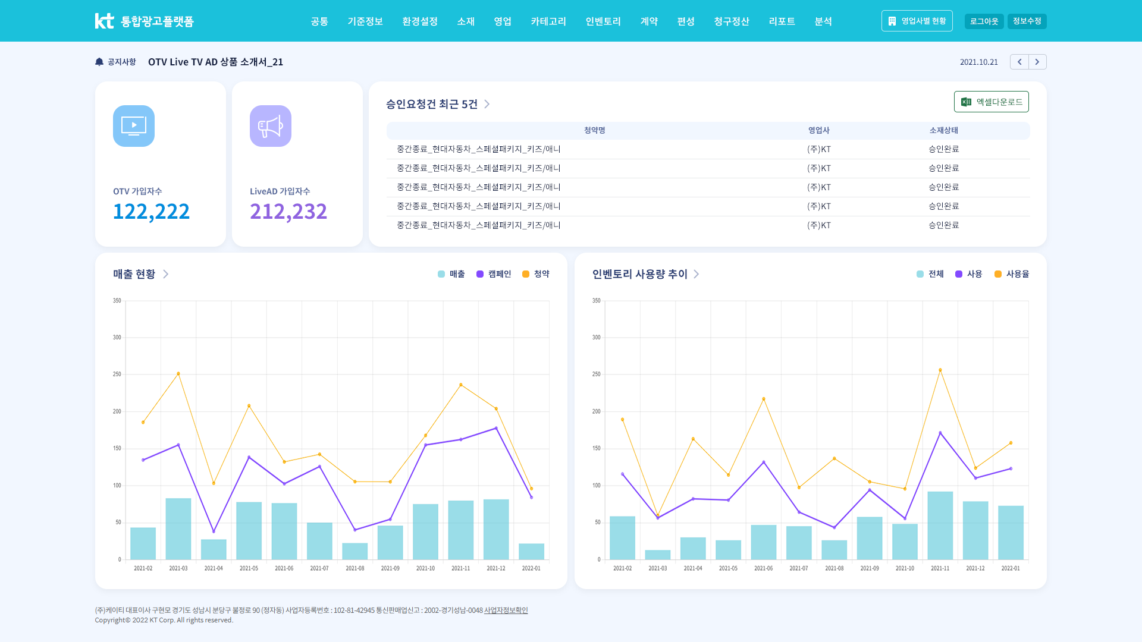This screenshot has height=642, width=1142.
Task: Select first approval request table row
Action: 595,149
